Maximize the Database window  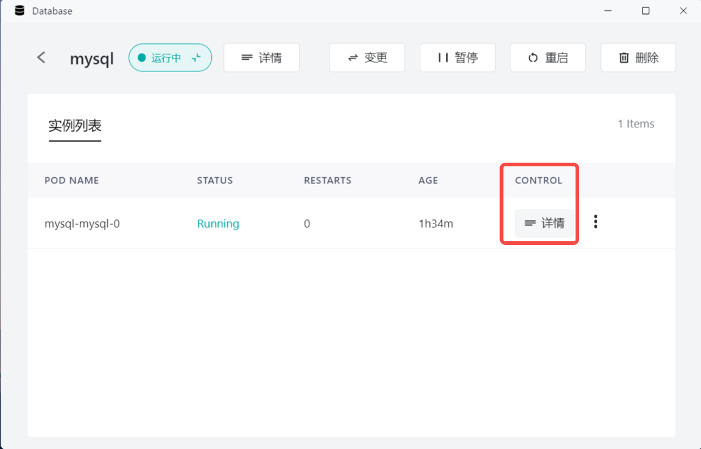646,11
